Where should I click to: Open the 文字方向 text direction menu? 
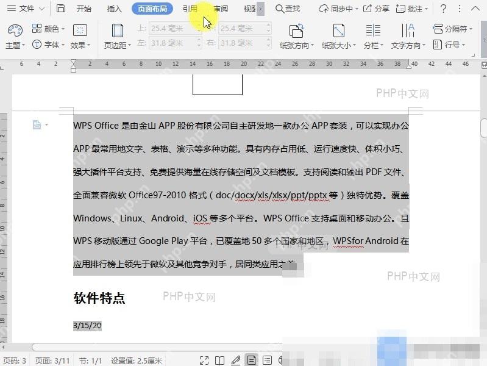408,37
